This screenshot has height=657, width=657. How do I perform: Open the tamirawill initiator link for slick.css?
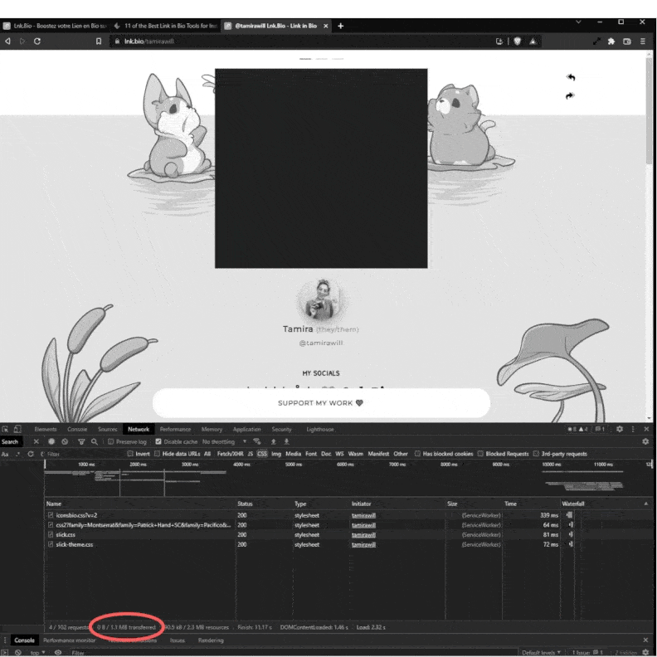tap(363, 535)
